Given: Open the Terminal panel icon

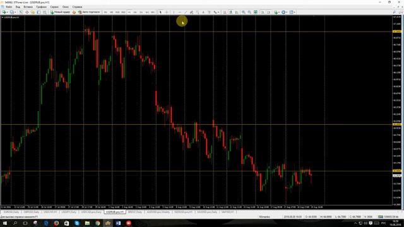Looking at the screenshot, I should (x=39, y=12).
